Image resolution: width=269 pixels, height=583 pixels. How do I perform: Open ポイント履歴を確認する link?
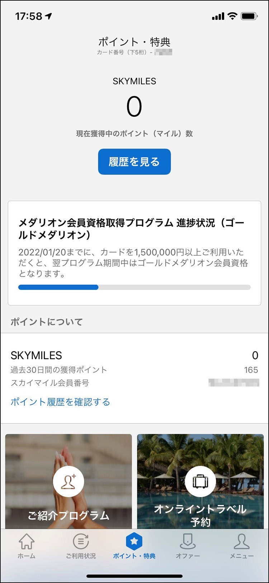pyautogui.click(x=60, y=402)
